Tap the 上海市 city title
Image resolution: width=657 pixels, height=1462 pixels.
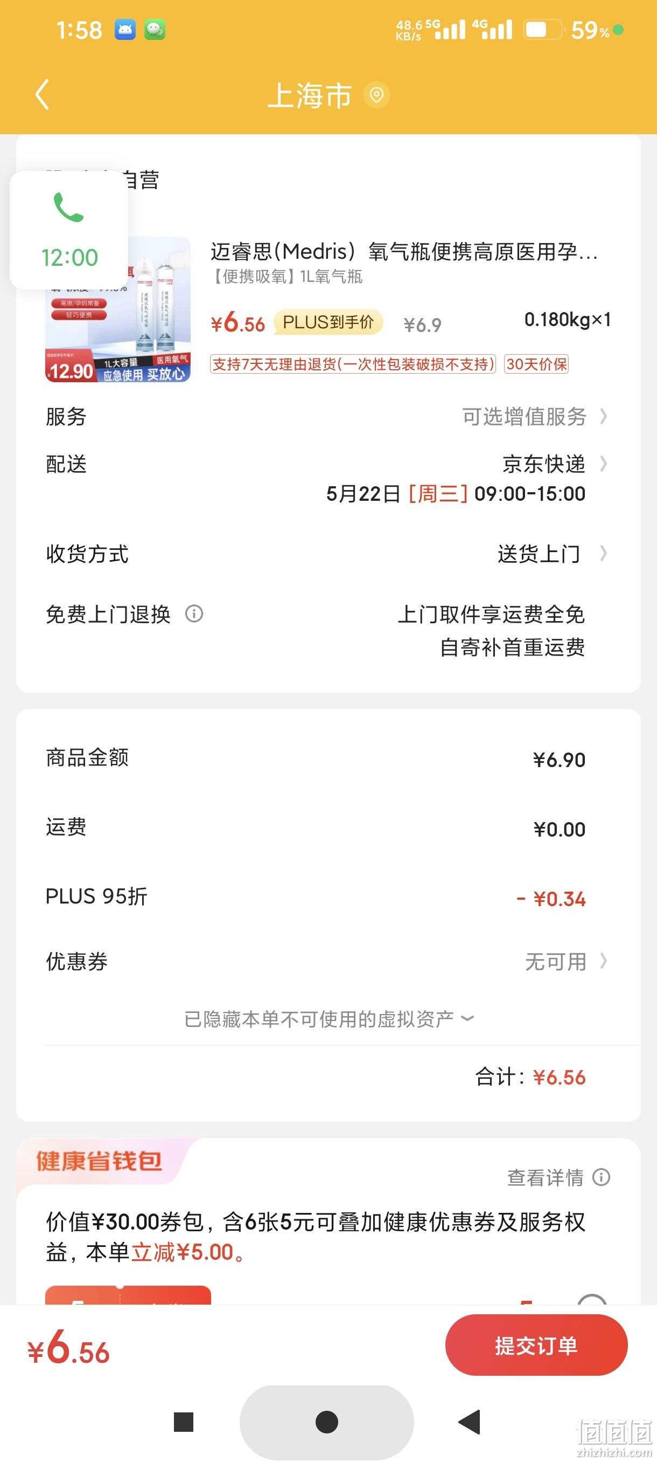pos(310,95)
